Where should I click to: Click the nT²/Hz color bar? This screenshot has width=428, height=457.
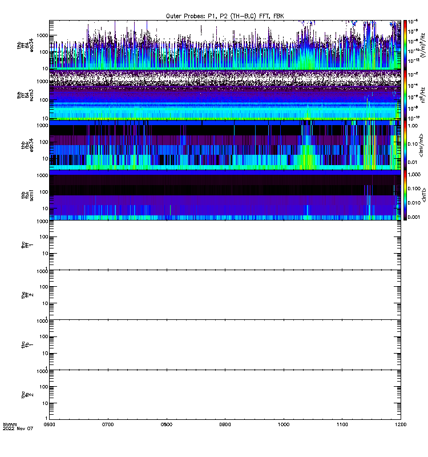click(405, 95)
